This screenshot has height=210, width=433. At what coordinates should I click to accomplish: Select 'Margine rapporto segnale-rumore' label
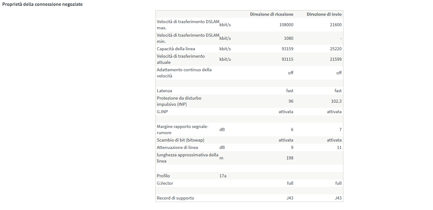point(183,130)
